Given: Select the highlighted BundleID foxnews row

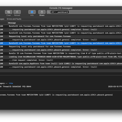Looking at the screenshot, I should coord(61,43).
